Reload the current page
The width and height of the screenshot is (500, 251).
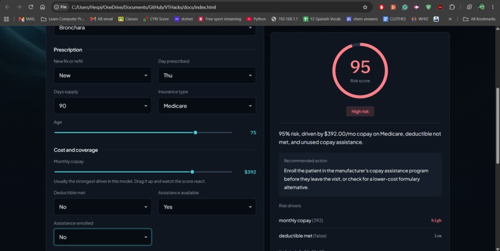click(x=30, y=7)
